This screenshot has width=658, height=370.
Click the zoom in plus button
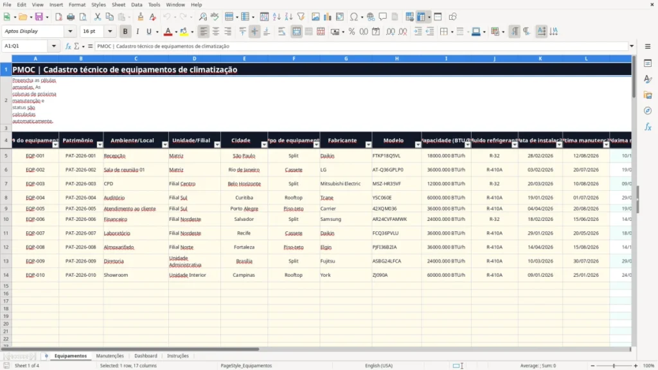636,366
